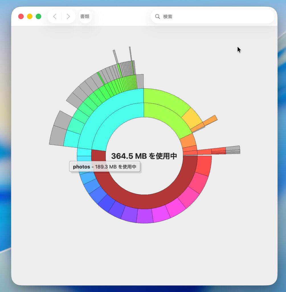286x292 pixels.
Task: Close the window with red button
Action: (21, 17)
